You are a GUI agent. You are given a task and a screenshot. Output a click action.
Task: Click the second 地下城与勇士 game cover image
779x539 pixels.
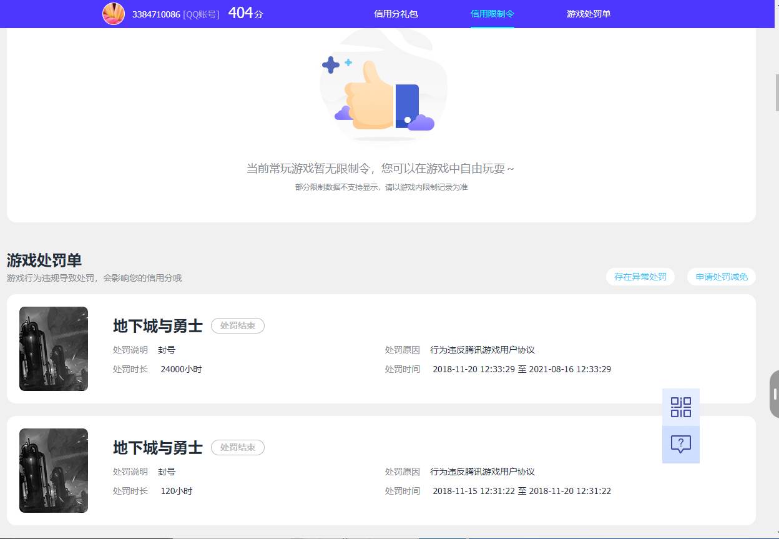click(53, 470)
